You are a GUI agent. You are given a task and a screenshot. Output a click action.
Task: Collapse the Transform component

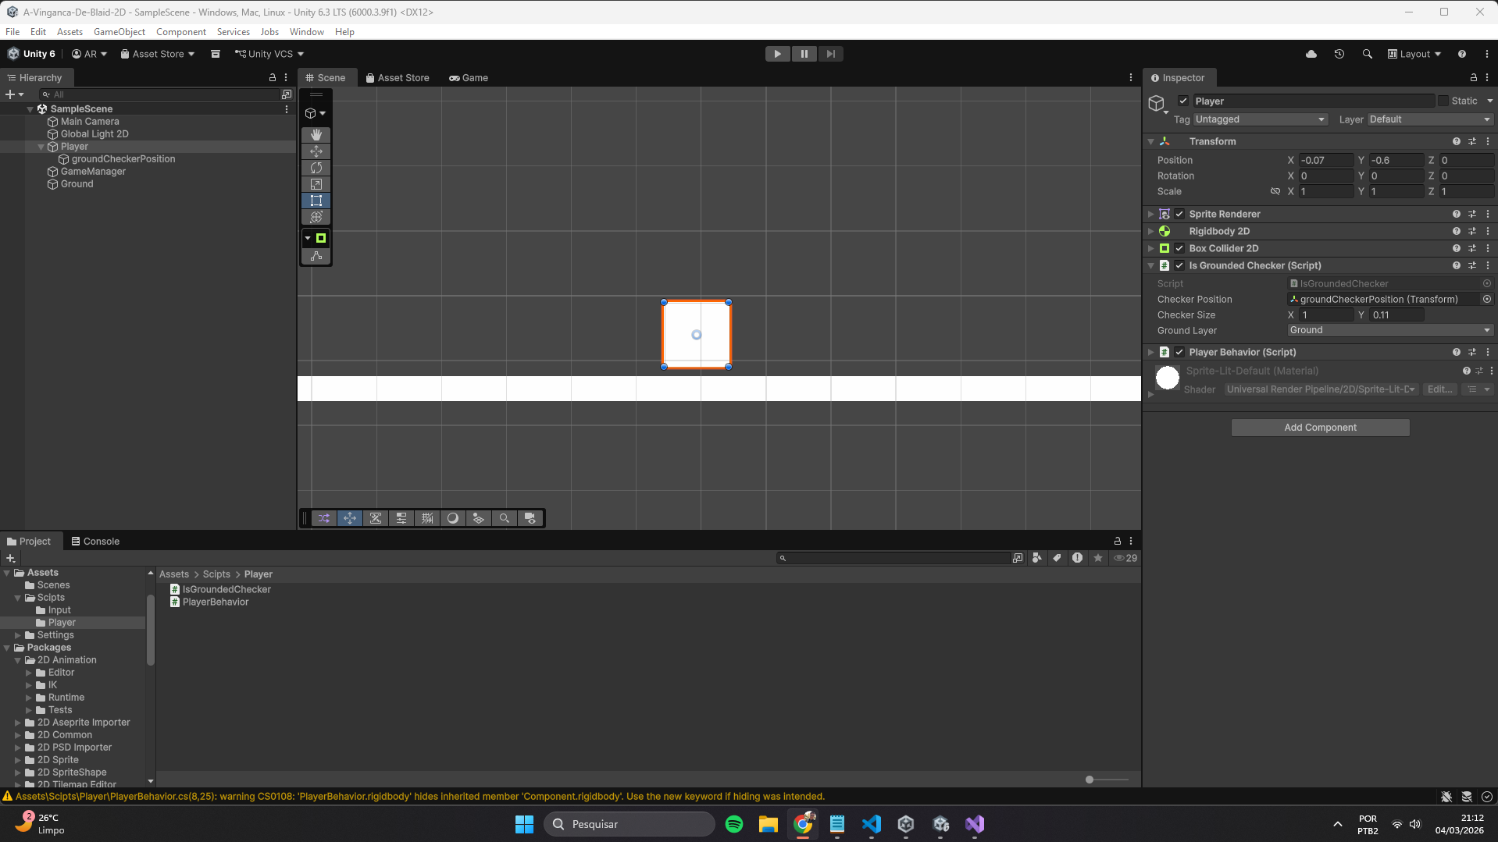tap(1150, 141)
